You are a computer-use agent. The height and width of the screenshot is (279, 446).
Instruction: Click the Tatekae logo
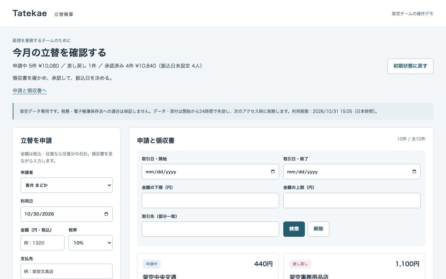30,13
